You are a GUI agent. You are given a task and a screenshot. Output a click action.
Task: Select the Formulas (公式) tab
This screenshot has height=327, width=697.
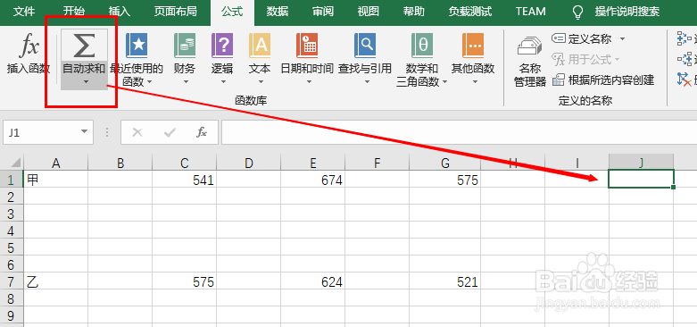coord(232,12)
